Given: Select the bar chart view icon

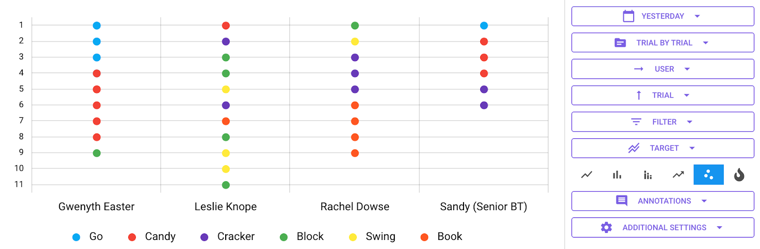Looking at the screenshot, I should (617, 175).
